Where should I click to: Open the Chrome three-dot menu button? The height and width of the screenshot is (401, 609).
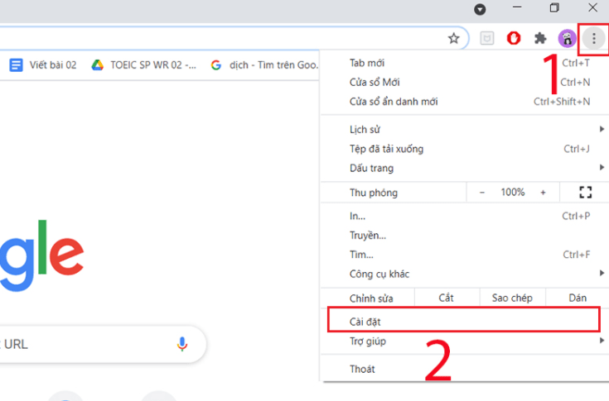point(593,38)
